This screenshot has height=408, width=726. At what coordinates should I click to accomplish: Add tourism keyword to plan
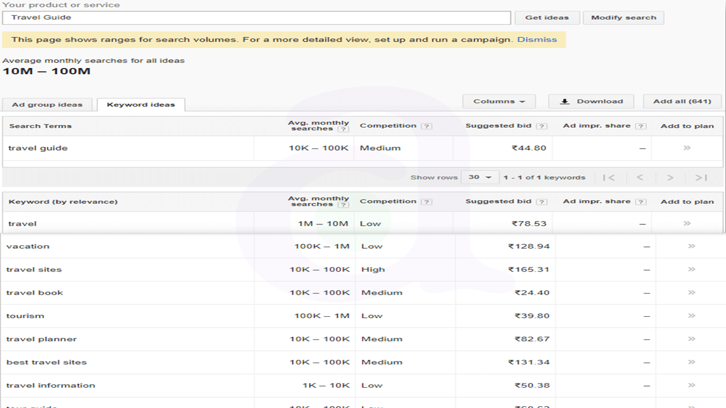click(691, 316)
